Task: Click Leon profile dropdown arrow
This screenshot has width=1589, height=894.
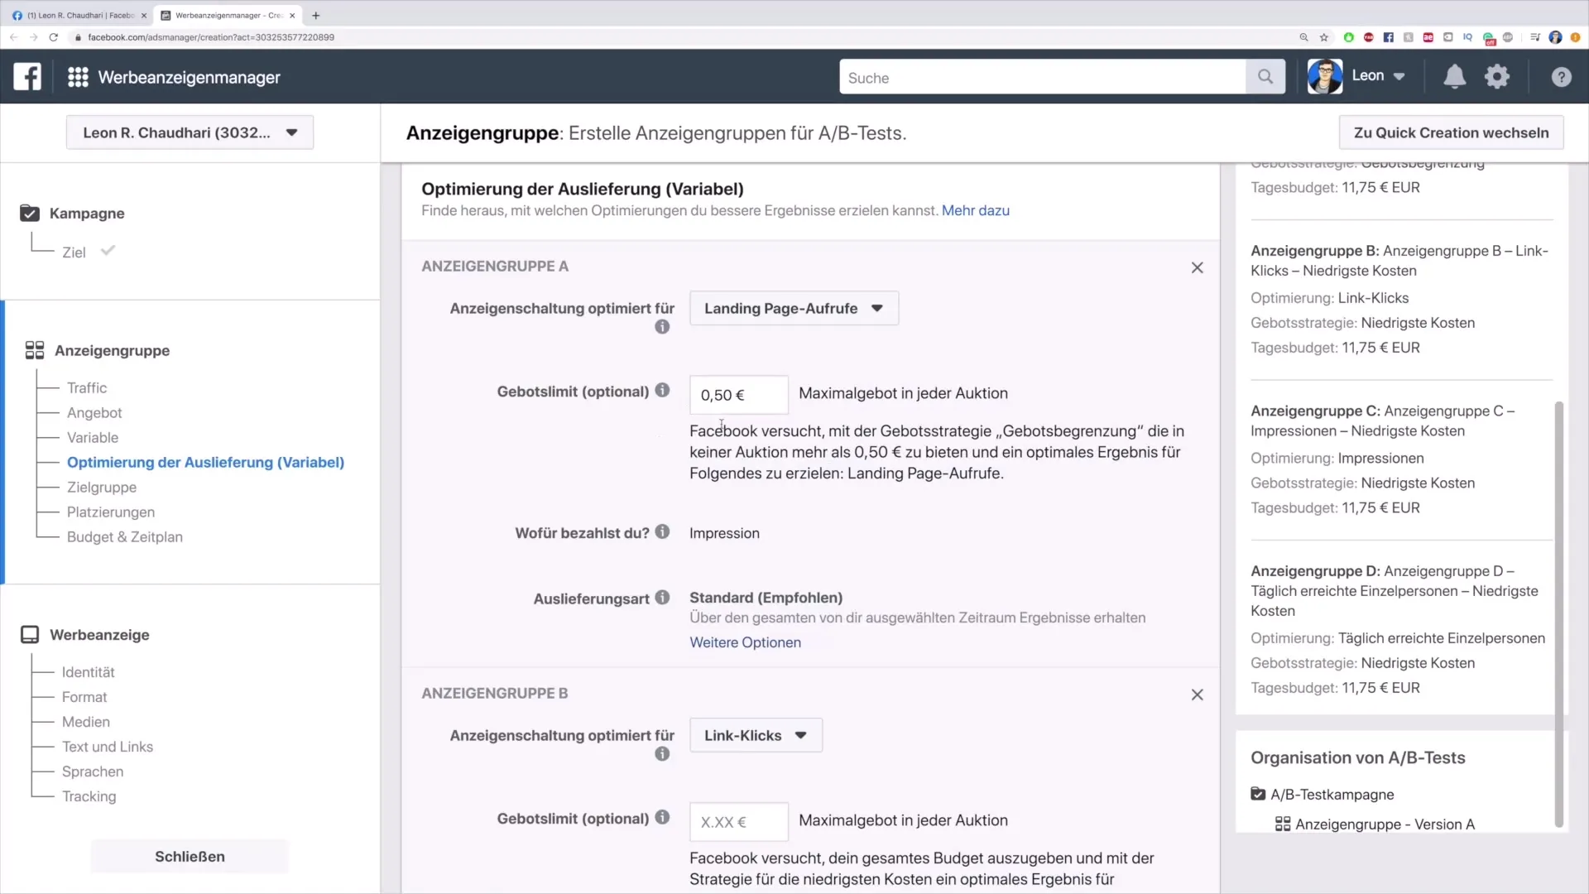Action: 1400,76
